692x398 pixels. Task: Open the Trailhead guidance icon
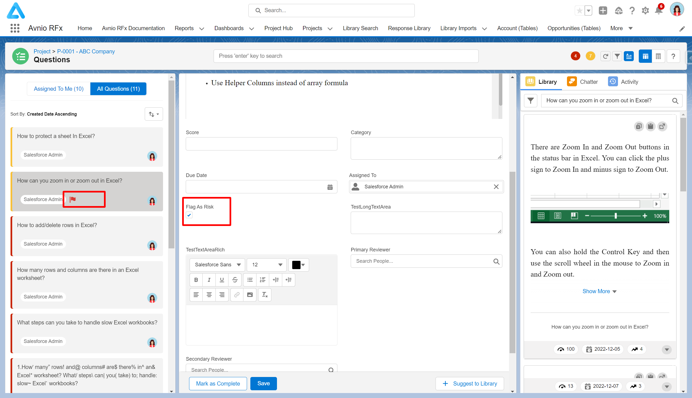coord(619,11)
